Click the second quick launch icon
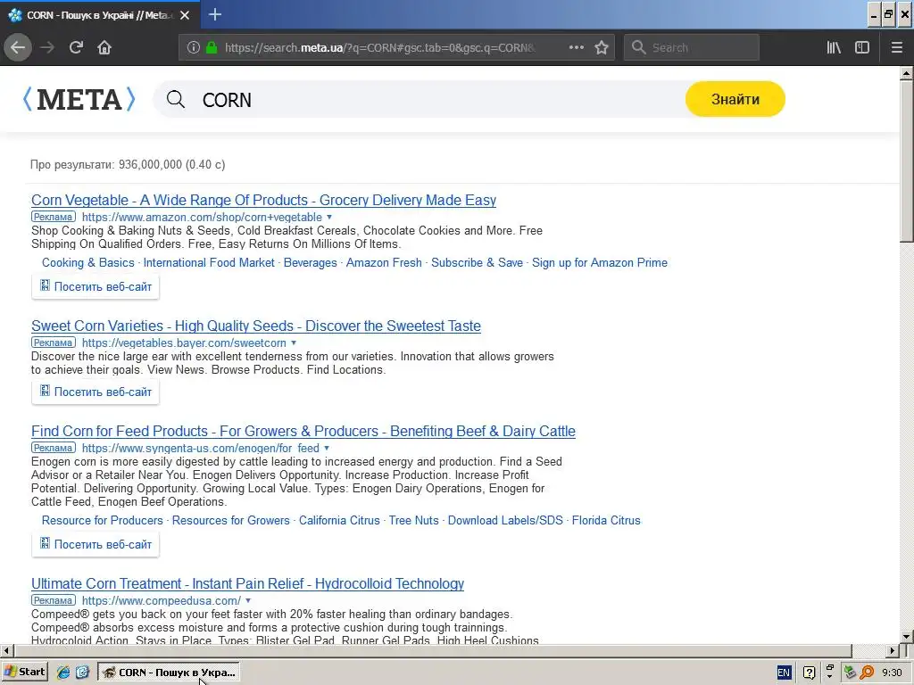 [82, 673]
